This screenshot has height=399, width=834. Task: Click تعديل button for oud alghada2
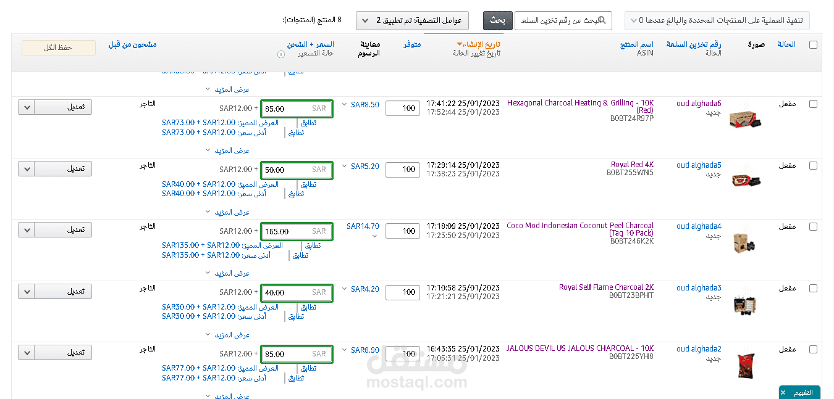point(63,353)
